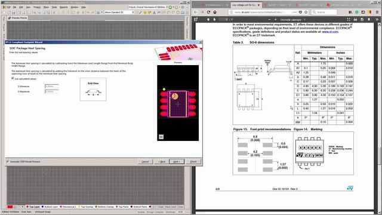
Task: Open the File menu in Altium
Action: coord(14,7)
